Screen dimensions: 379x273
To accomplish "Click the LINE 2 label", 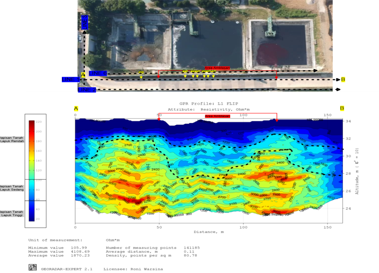I will pos(87,90).
